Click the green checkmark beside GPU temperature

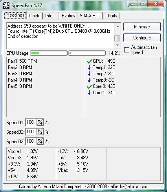[x=89, y=61]
